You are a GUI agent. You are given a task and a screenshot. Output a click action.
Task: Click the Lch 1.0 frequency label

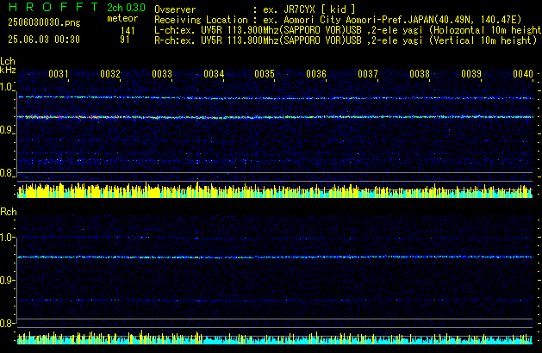click(7, 87)
